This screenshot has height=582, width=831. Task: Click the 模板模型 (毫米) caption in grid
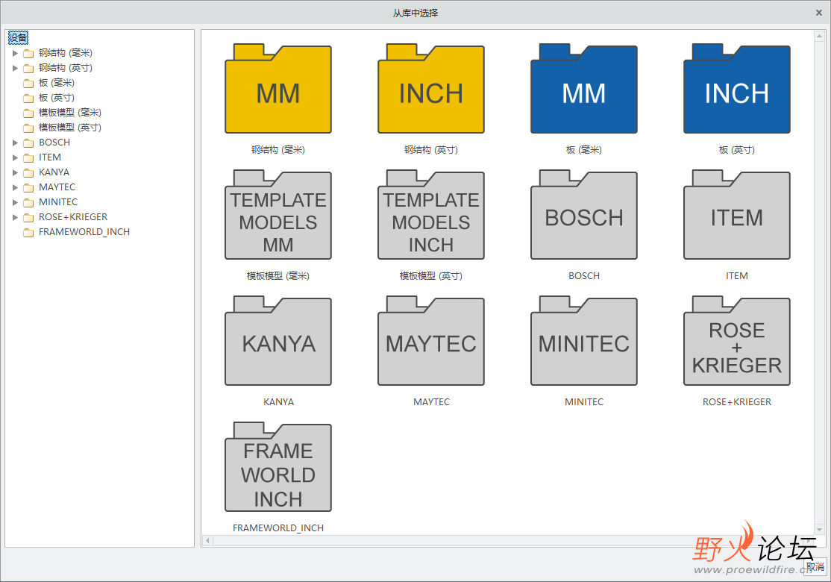(278, 276)
